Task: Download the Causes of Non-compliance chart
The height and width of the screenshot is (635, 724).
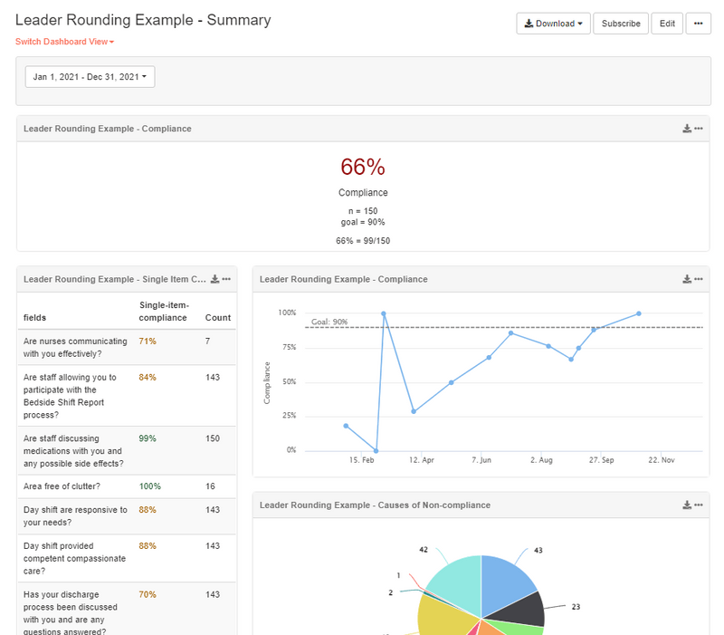Action: click(x=687, y=505)
